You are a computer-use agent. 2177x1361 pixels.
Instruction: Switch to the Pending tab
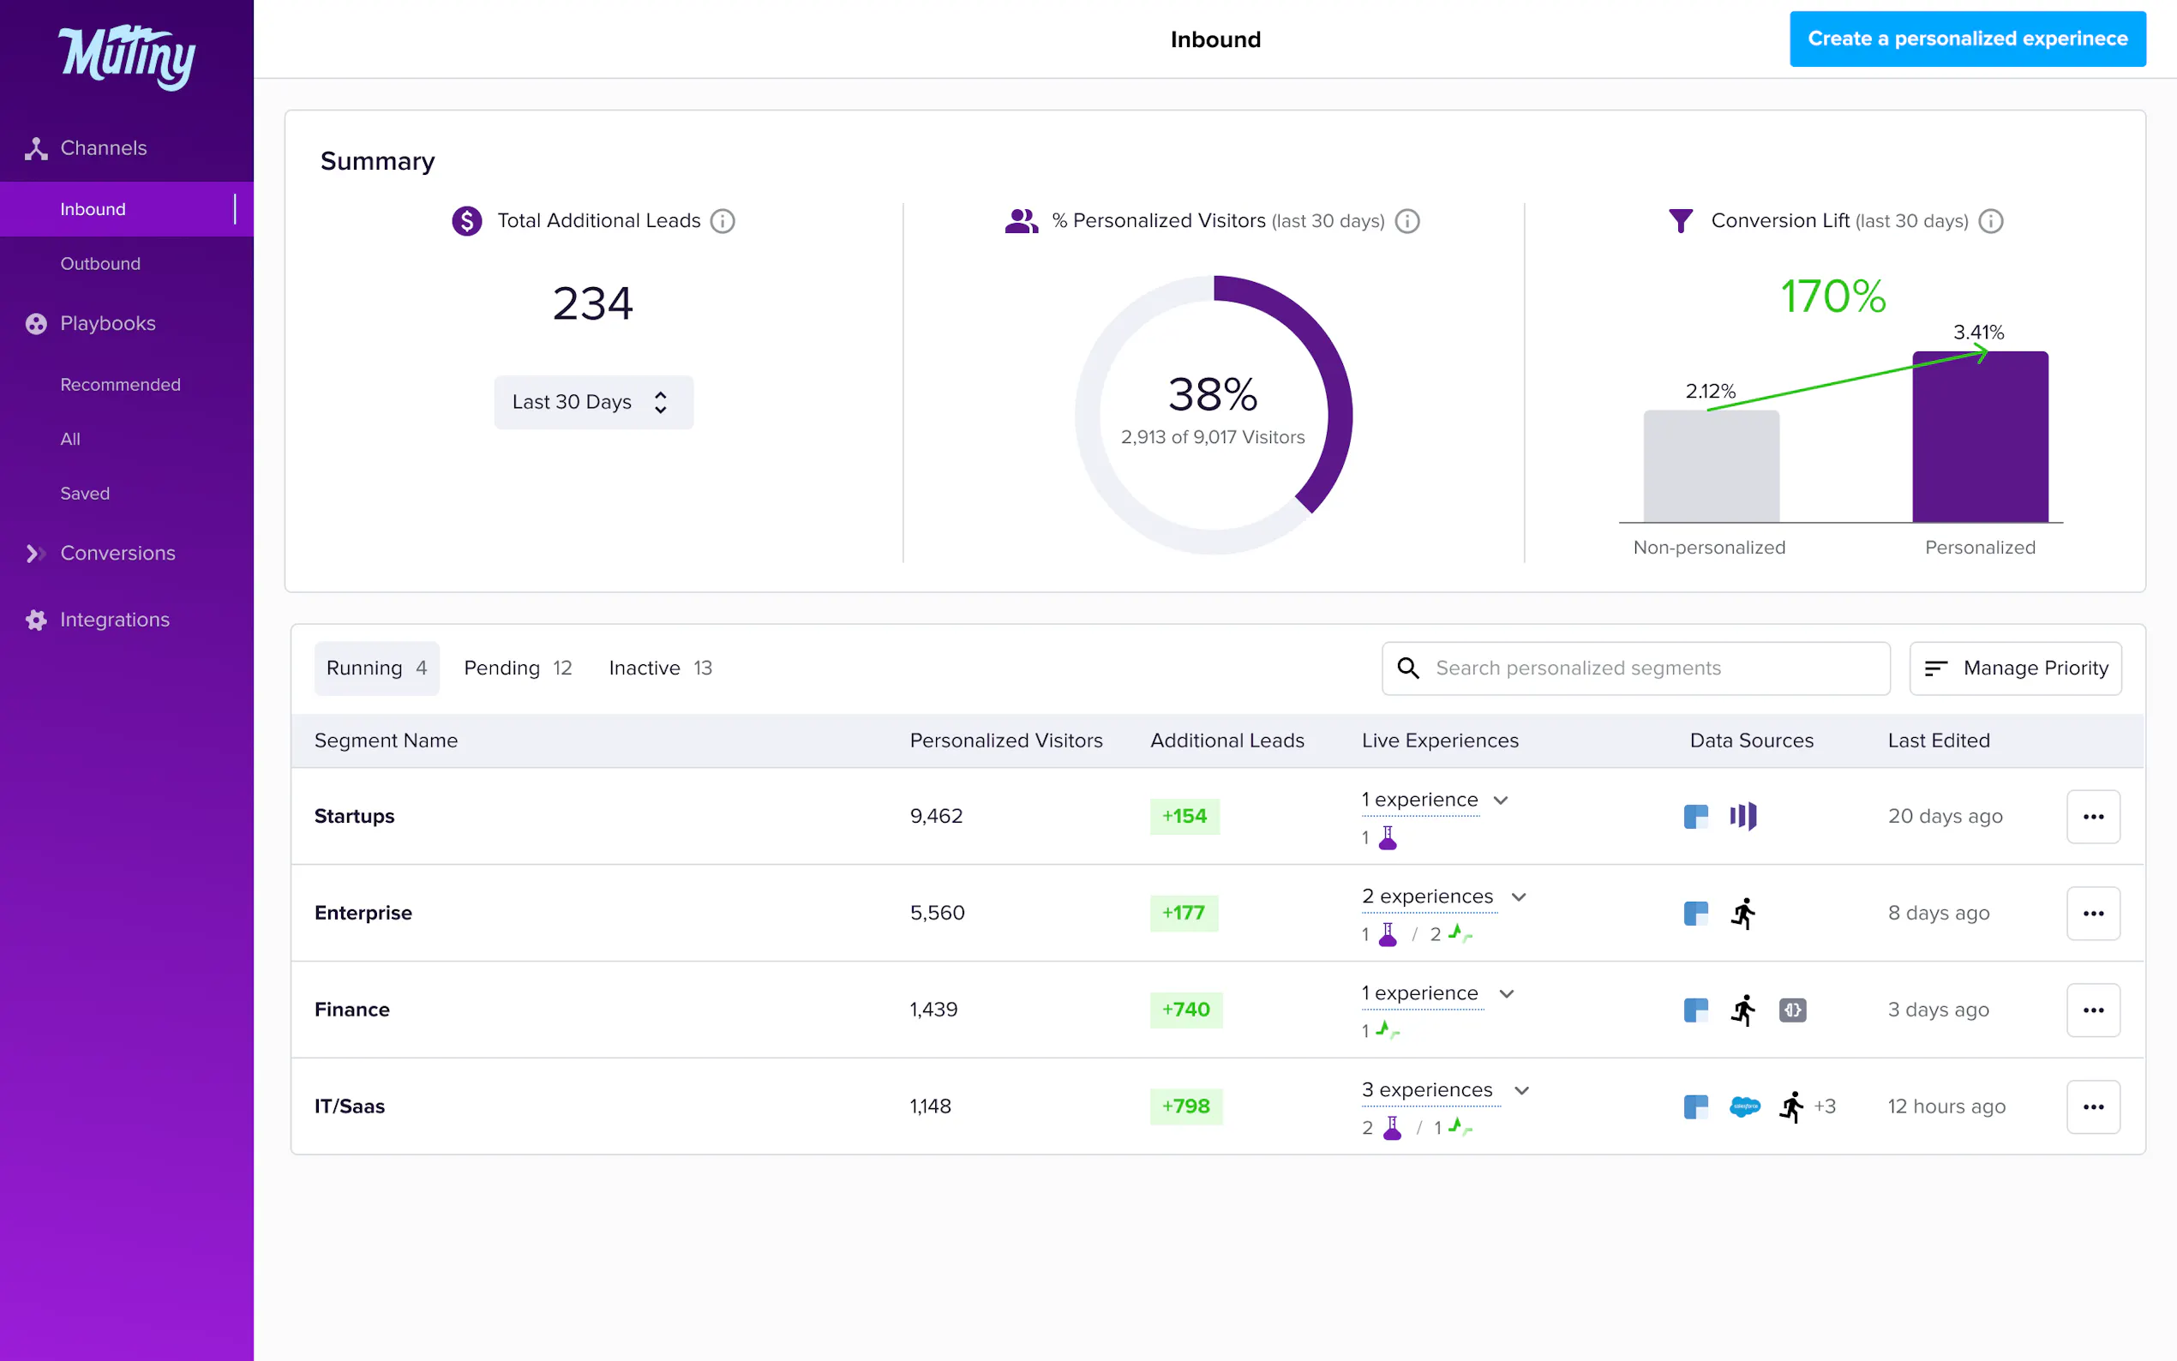click(518, 668)
